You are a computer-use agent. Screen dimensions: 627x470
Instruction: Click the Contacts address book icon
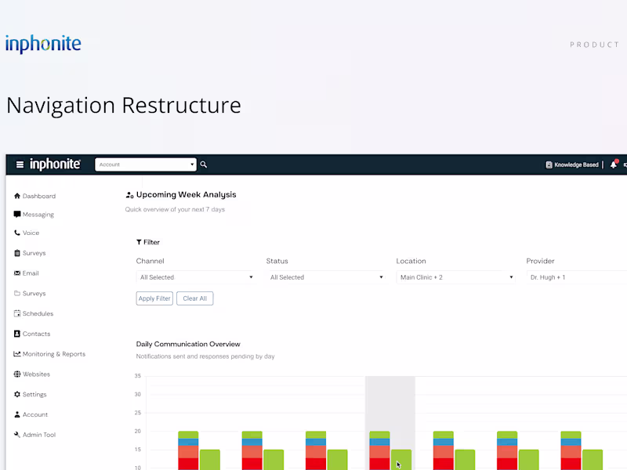[16, 334]
